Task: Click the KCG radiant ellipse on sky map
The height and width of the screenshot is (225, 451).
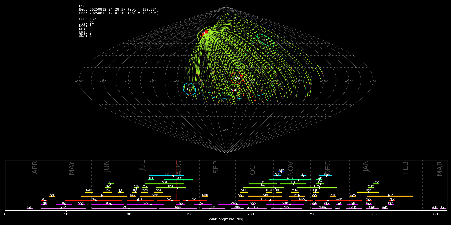Action: (266, 40)
